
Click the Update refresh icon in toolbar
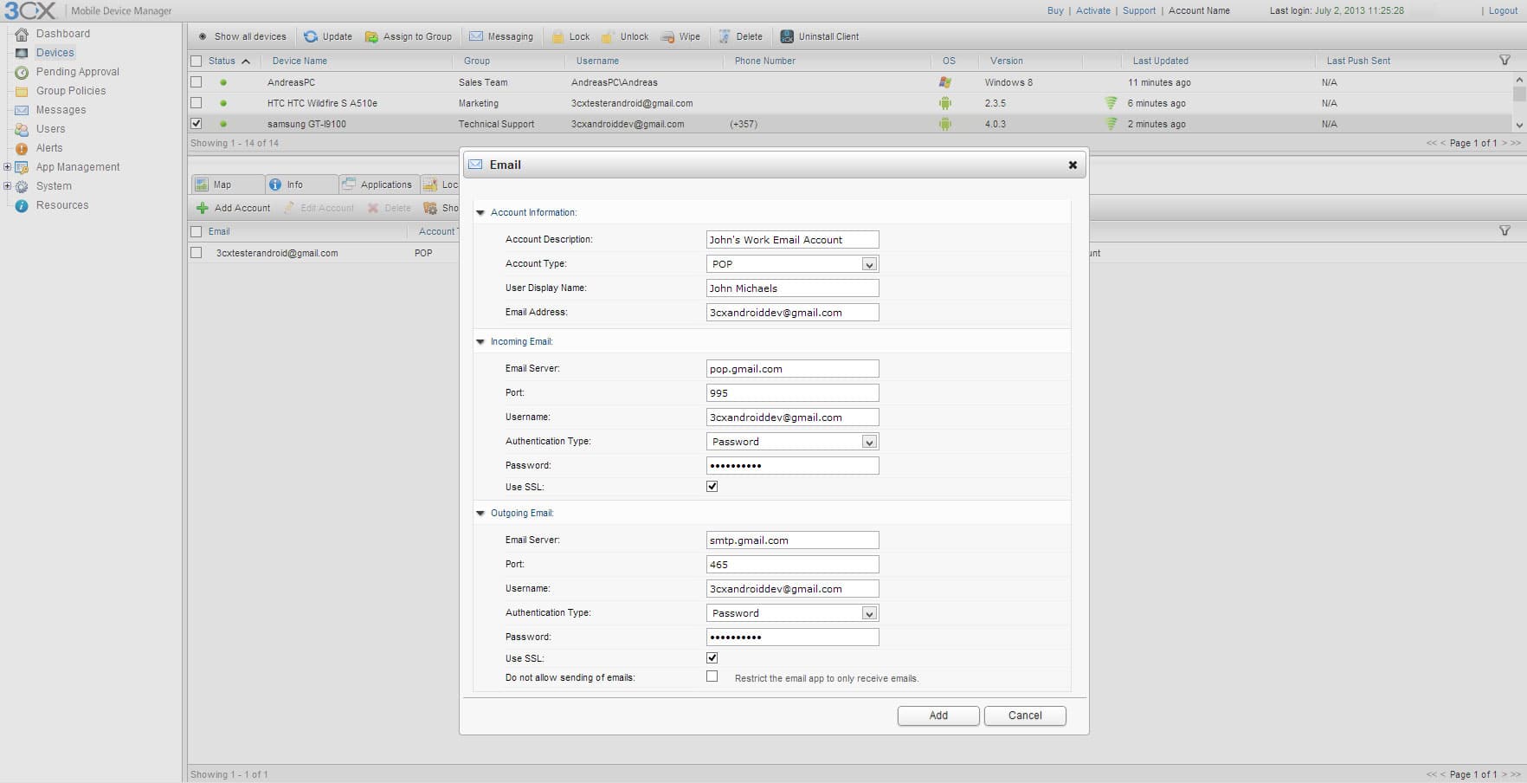(x=311, y=36)
